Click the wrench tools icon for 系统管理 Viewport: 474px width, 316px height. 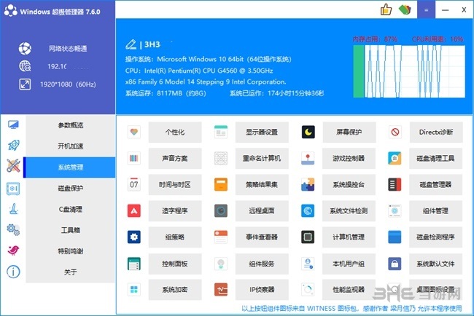[13, 166]
